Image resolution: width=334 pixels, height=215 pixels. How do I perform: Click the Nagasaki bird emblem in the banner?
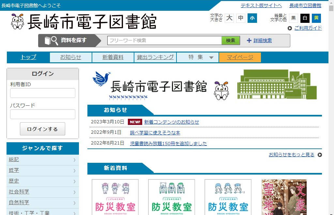[101, 79]
